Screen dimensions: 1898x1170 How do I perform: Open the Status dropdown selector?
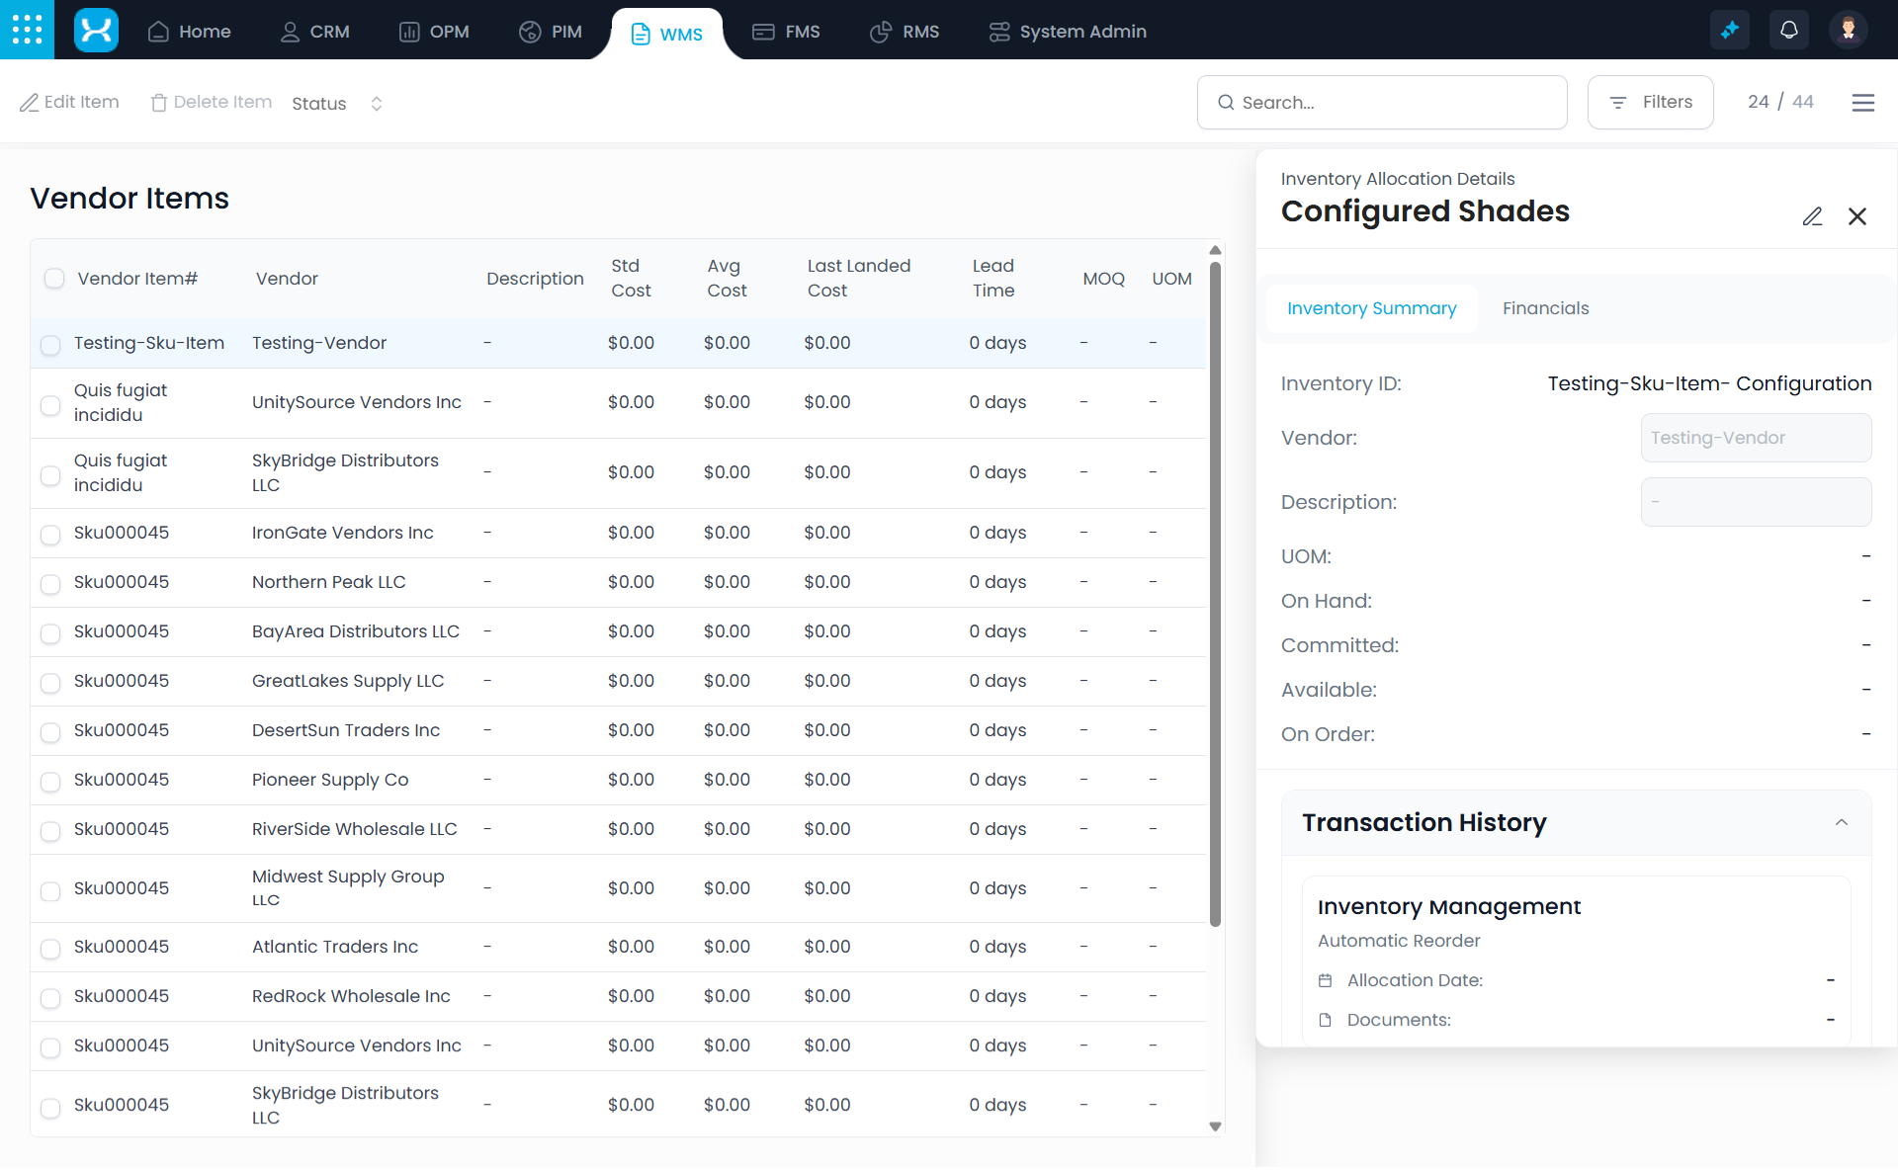pos(337,104)
